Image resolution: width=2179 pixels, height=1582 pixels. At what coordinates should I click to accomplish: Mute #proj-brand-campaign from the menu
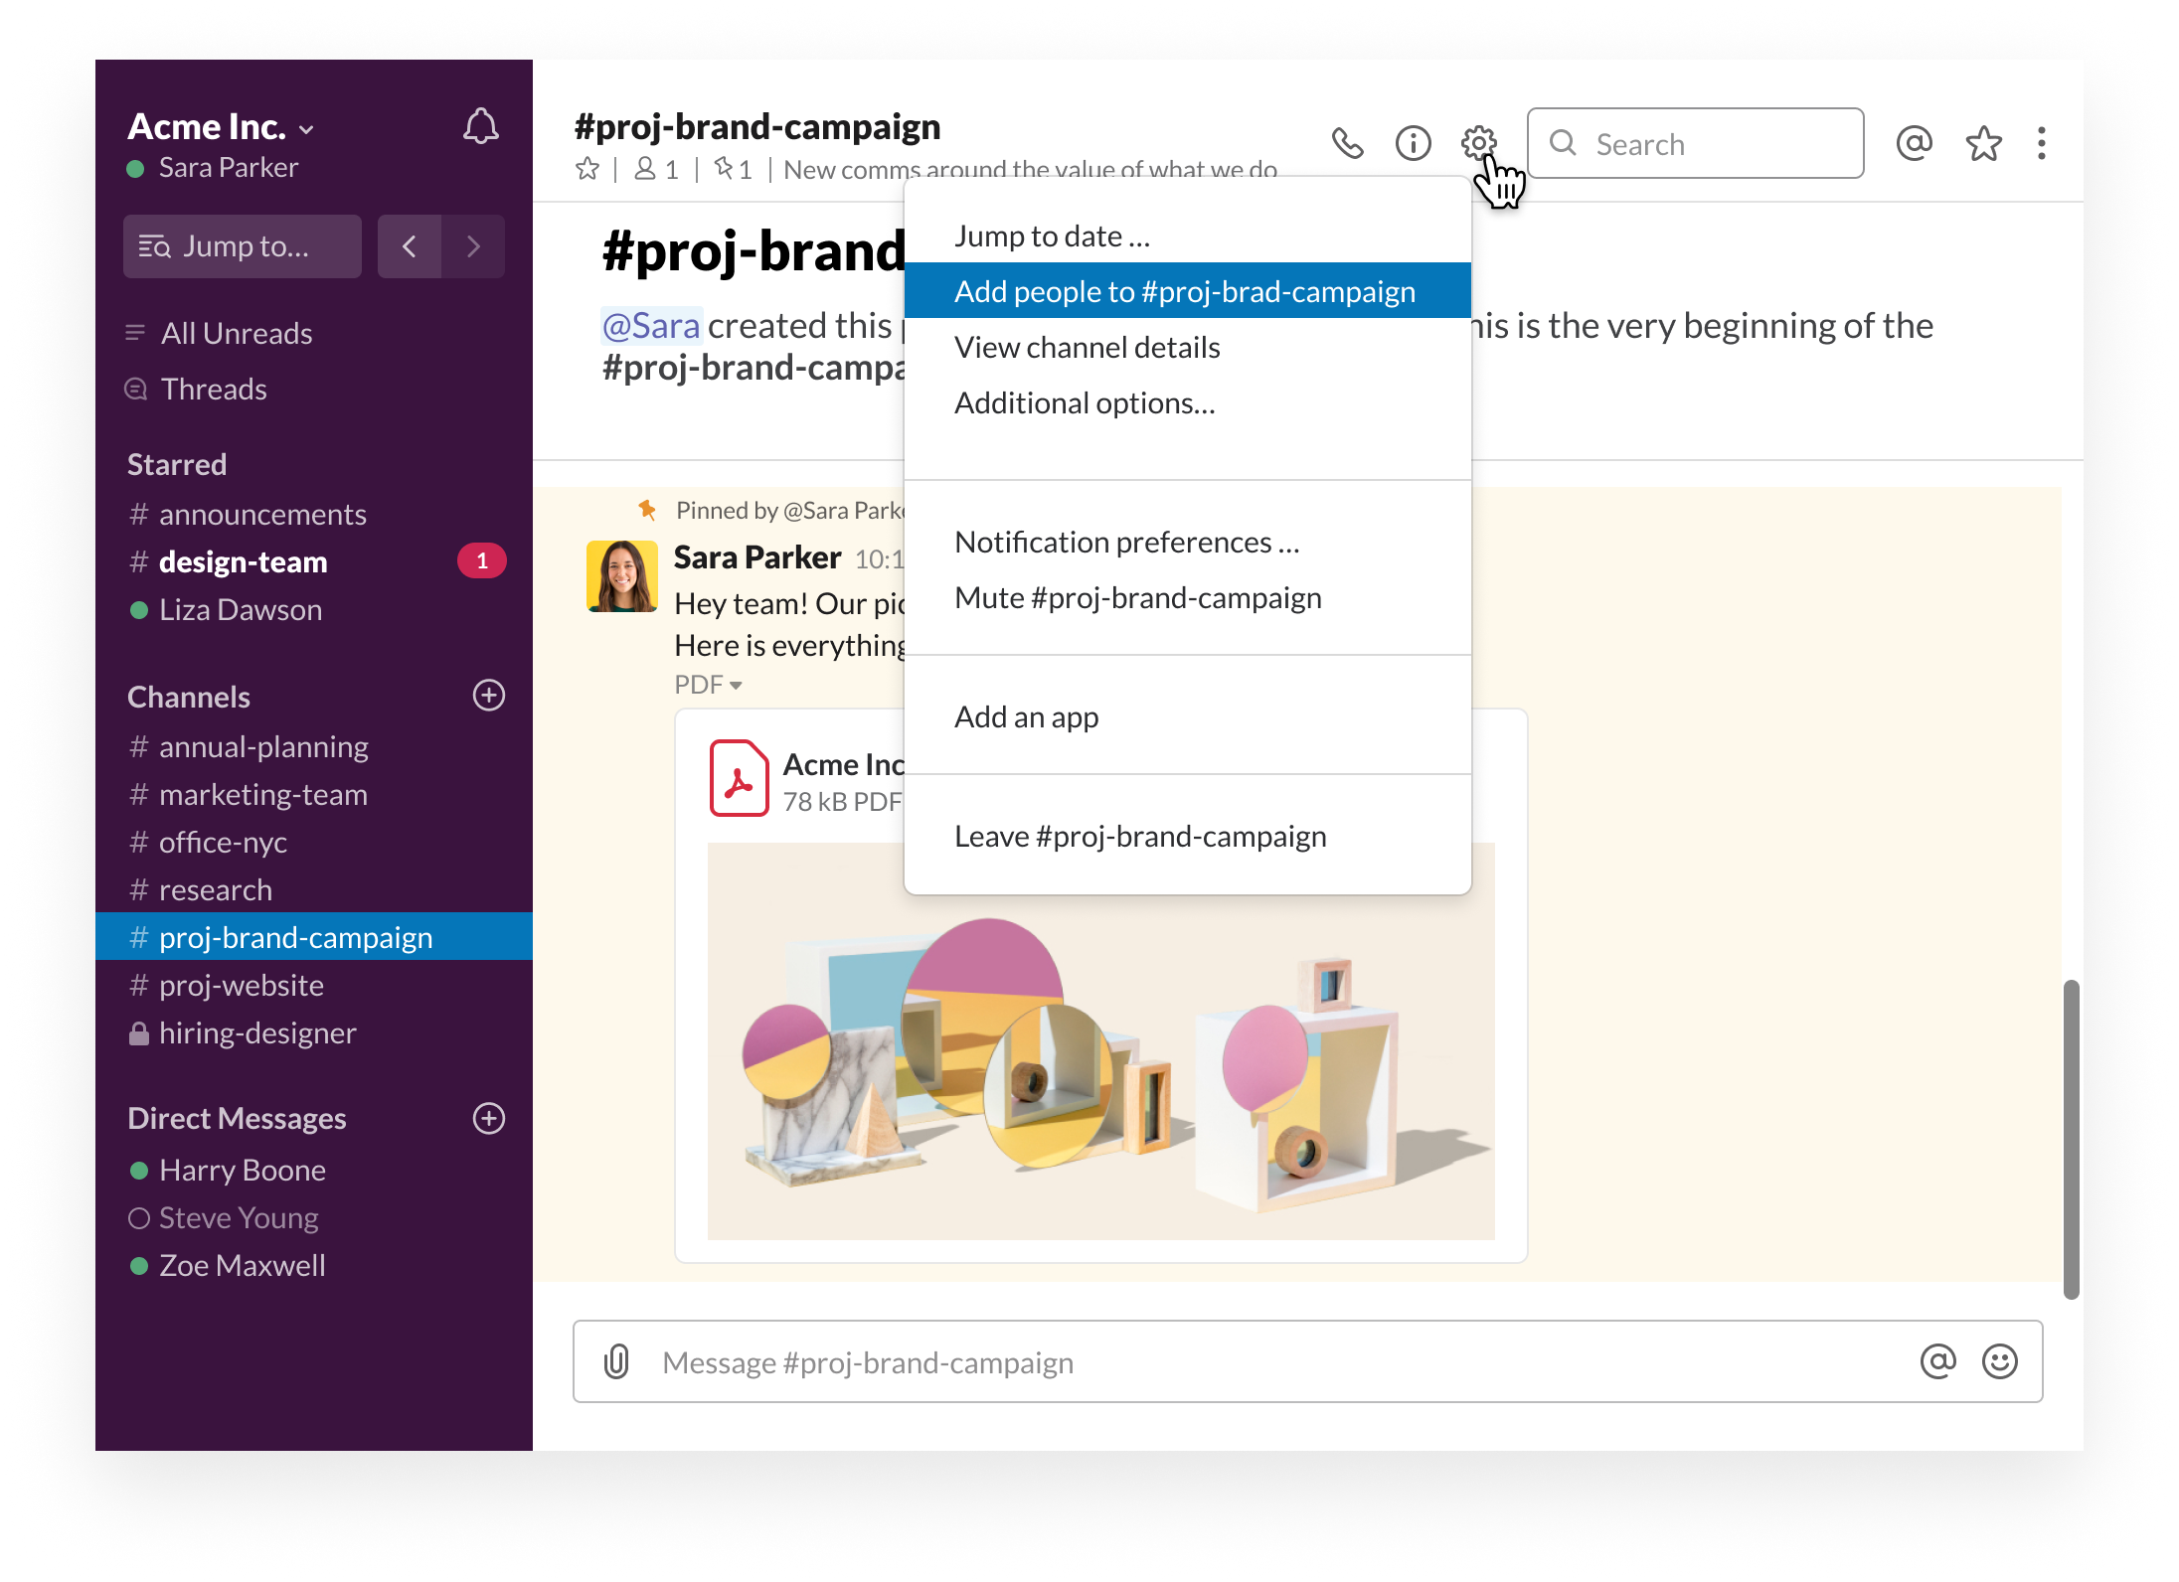(1137, 598)
